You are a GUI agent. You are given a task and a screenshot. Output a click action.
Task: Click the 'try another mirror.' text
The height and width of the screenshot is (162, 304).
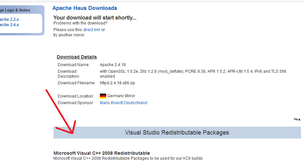(x=69, y=35)
